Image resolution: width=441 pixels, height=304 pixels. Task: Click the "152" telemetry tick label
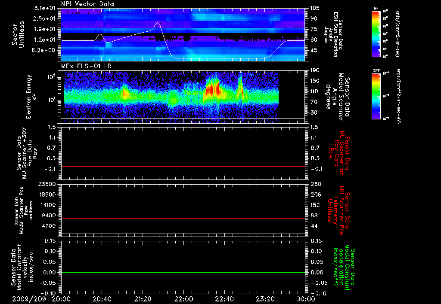click(316, 205)
